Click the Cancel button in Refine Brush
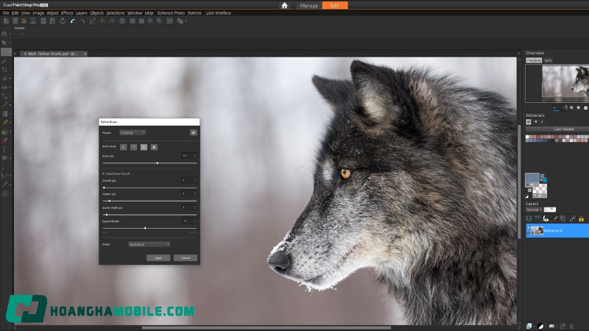The width and height of the screenshot is (589, 331). tap(185, 258)
